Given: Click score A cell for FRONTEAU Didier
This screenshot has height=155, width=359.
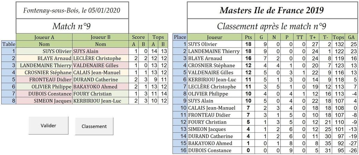Looking at the screenshot, I should click(x=135, y=80).
